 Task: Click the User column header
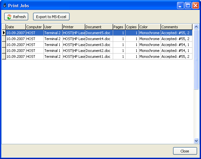coord(53,27)
